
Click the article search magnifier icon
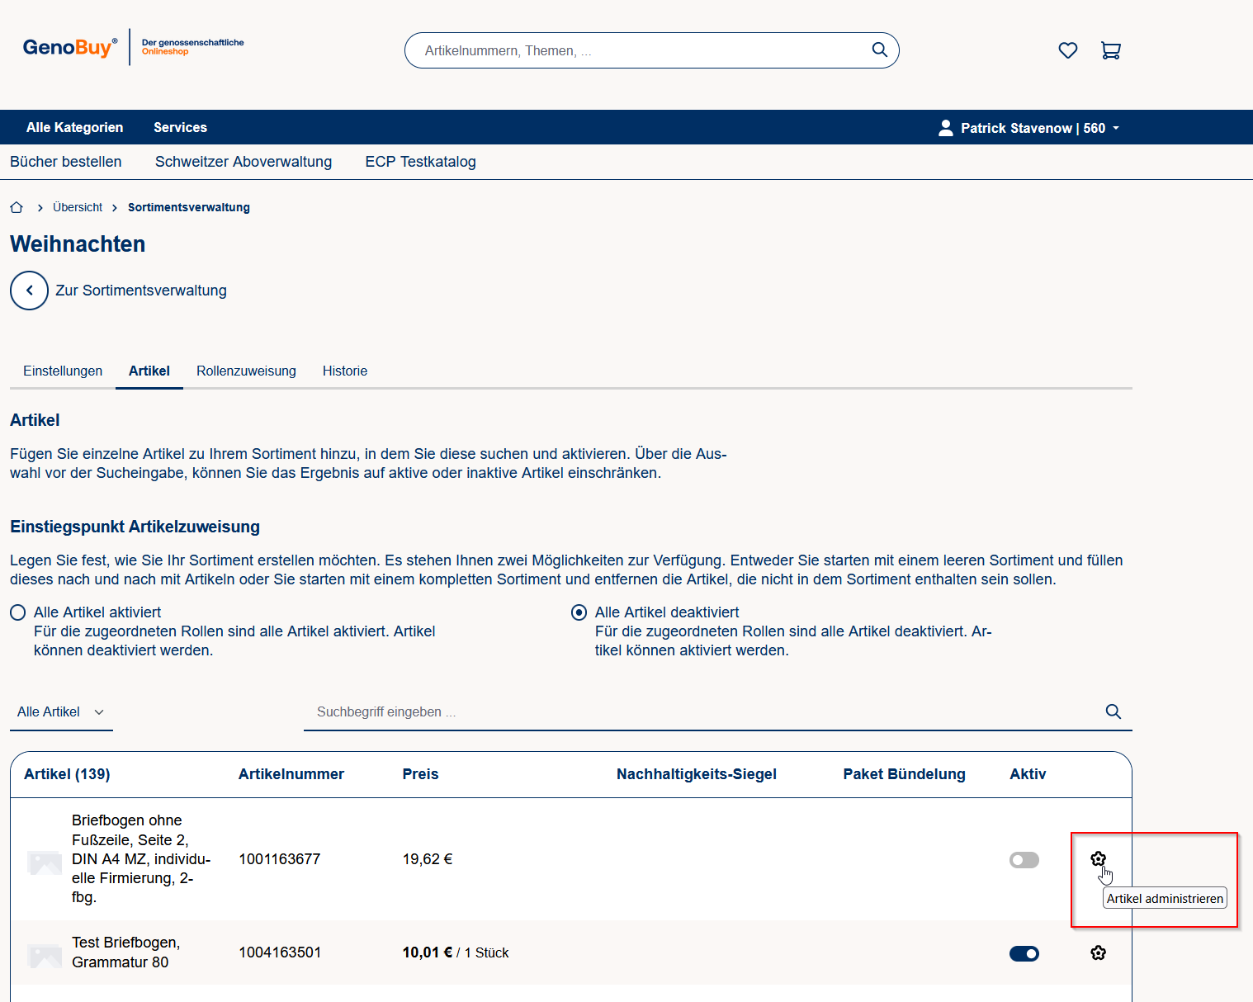point(1113,711)
